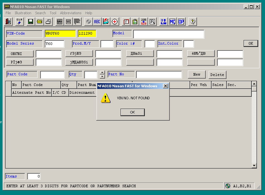
Task: Click the Sales column header
Action: pyautogui.click(x=219, y=85)
